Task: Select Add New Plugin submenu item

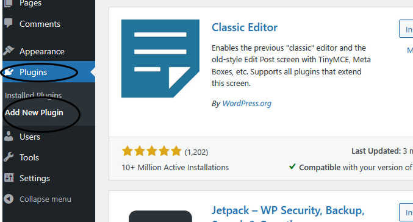Action: point(34,112)
